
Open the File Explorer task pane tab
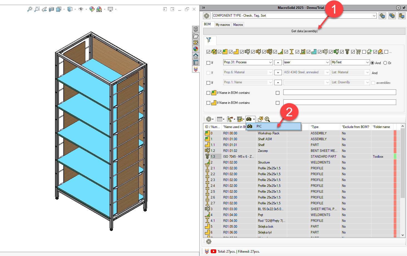[x=196, y=36]
